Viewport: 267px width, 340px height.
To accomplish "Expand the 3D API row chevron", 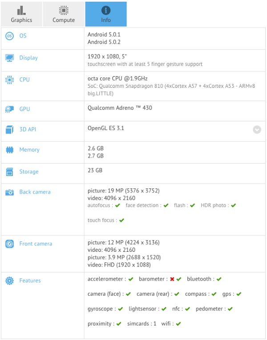I will pyautogui.click(x=257, y=129).
